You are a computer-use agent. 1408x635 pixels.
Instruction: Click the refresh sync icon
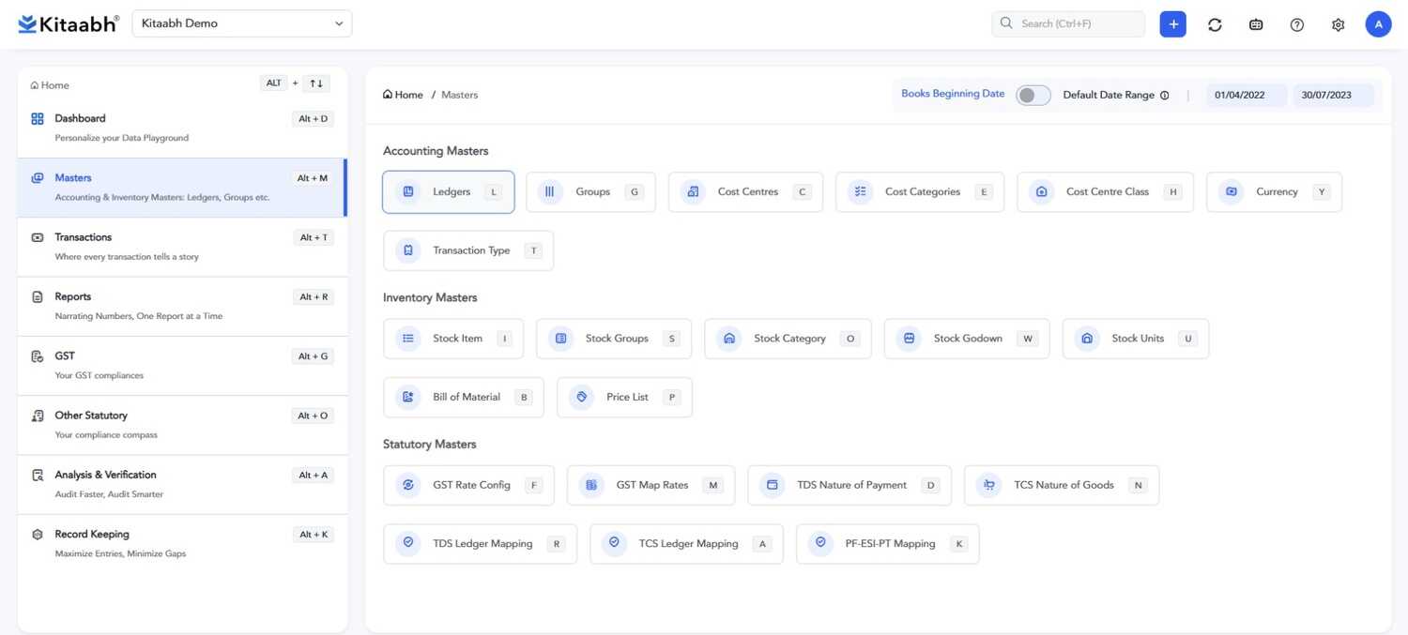pos(1215,24)
